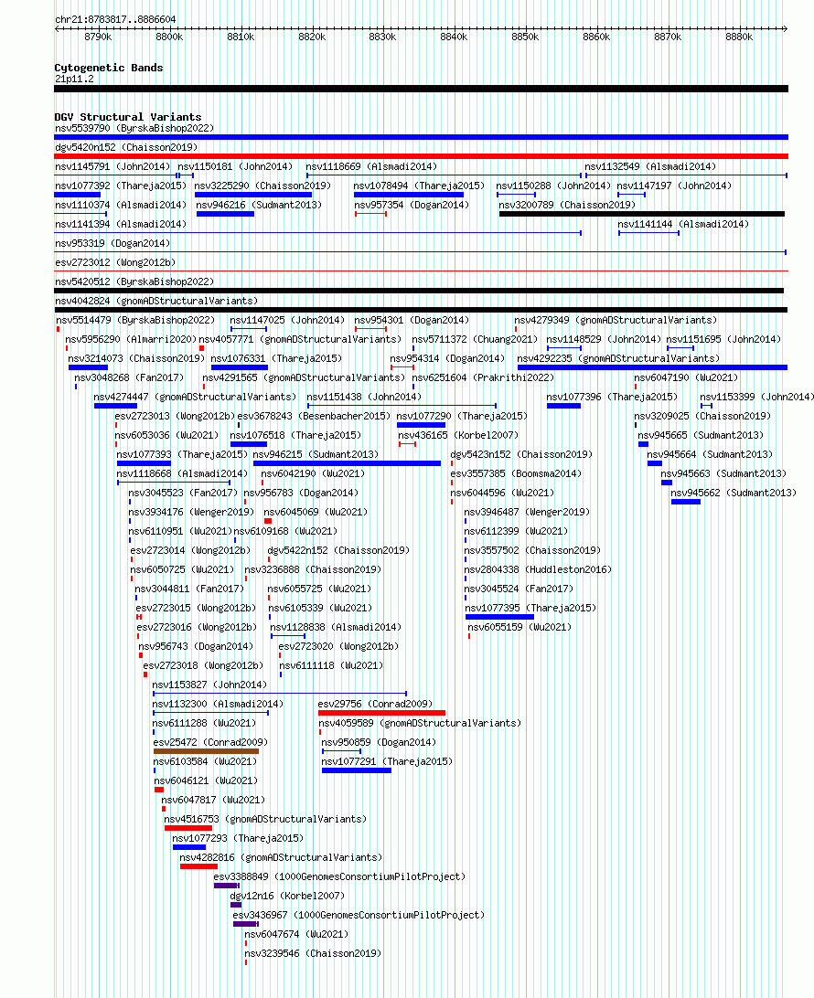Open nsv957354 (Dogan2014) variant
Image resolution: width=814 pixels, height=998 pixels.
click(x=412, y=205)
